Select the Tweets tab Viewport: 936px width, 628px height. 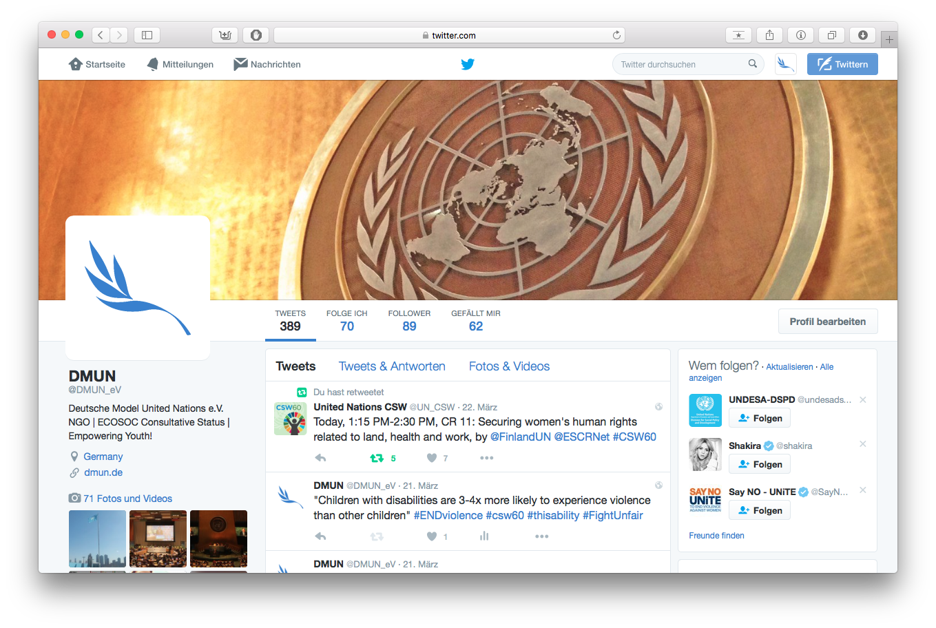(295, 366)
